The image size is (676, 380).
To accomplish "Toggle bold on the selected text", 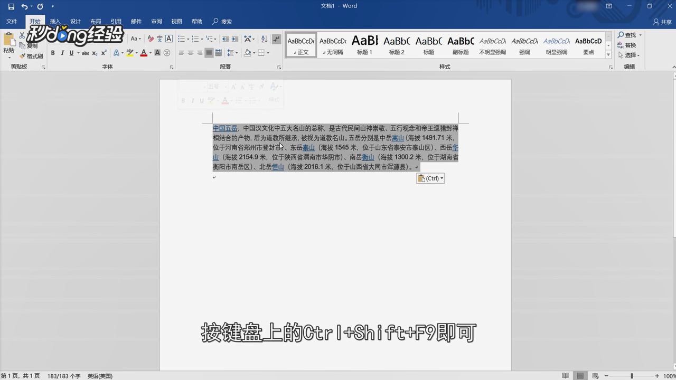I will point(52,53).
